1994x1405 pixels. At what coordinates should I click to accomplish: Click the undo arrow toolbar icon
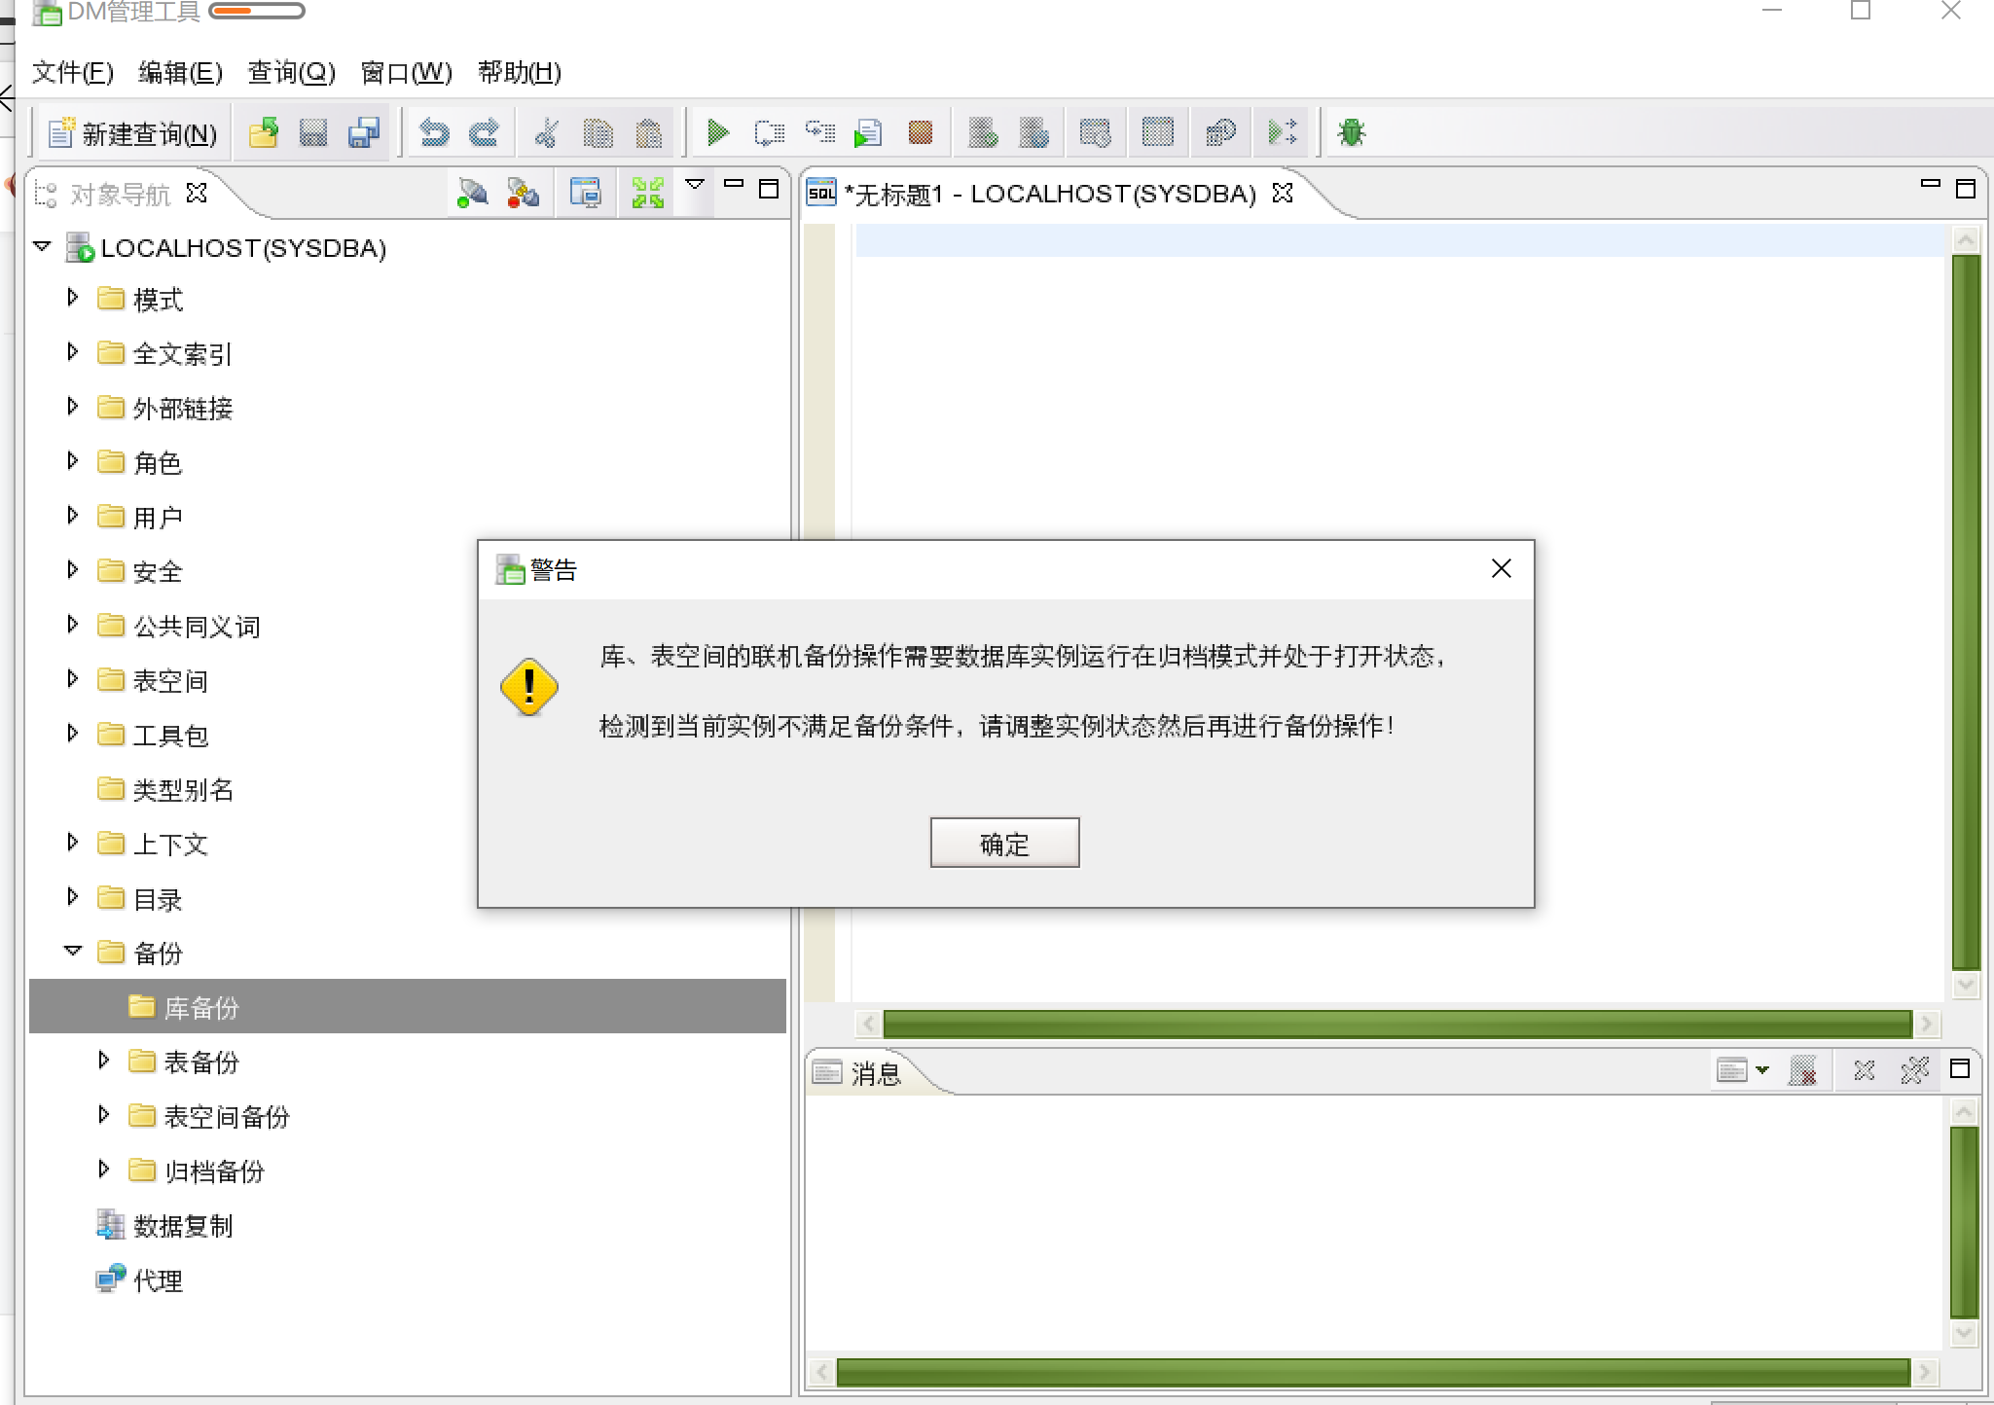(434, 132)
